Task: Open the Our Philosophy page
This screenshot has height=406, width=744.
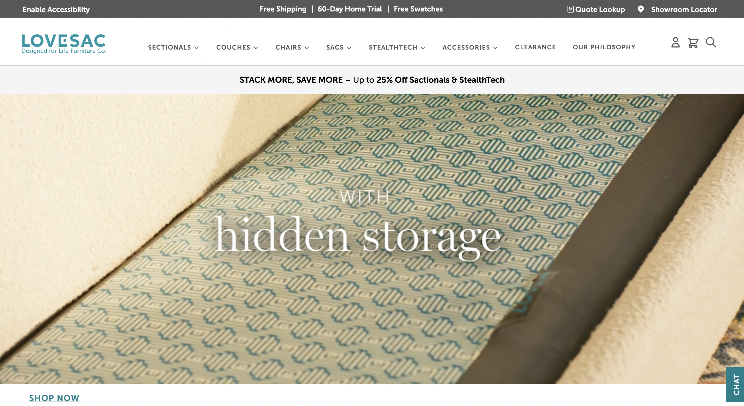Action: click(x=604, y=47)
